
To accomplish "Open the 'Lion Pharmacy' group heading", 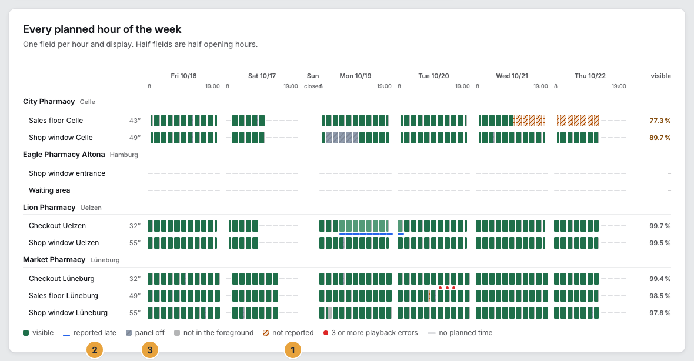I will [49, 208].
